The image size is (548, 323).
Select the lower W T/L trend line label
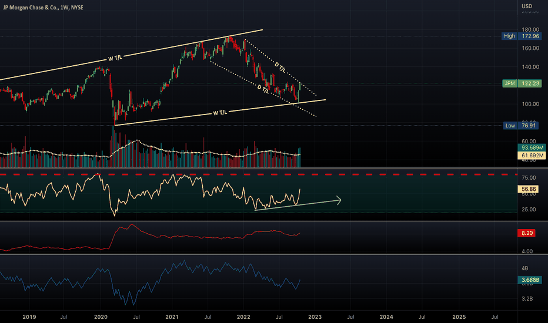pos(220,113)
